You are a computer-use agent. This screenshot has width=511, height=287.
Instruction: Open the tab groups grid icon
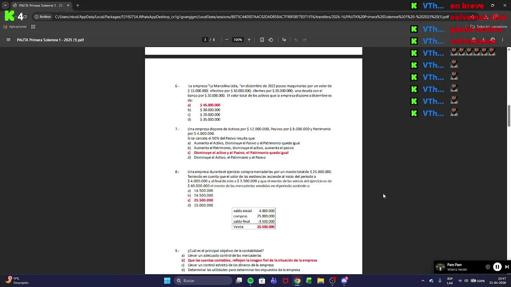[33, 27]
